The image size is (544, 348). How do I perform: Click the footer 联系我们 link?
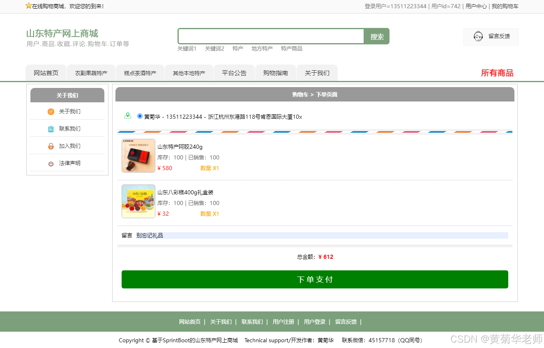click(252, 322)
